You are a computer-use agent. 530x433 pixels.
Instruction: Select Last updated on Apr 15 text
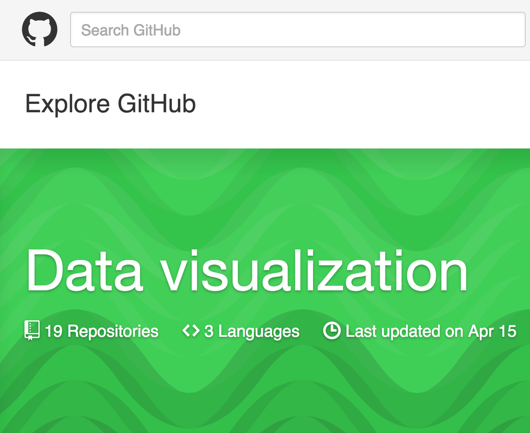point(431,331)
